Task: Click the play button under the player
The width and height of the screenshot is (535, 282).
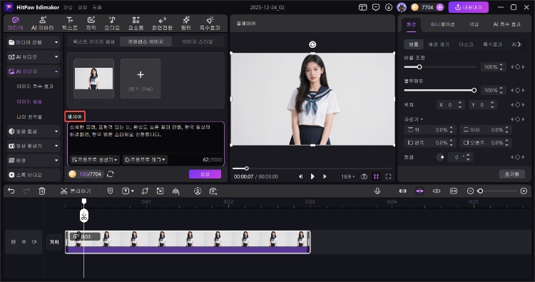Action: (x=312, y=176)
